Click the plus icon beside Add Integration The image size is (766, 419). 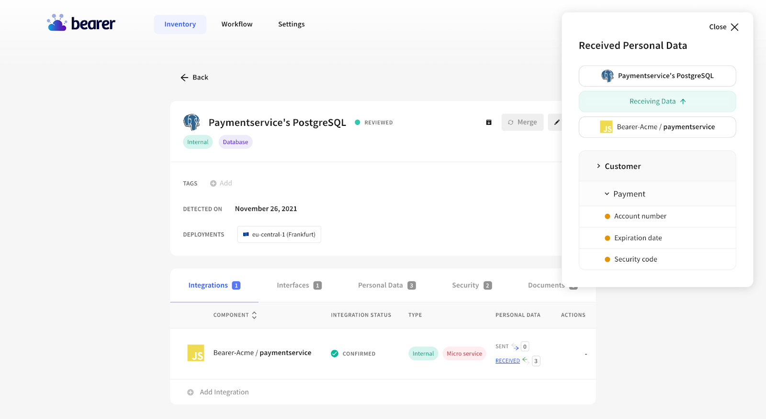[x=191, y=392]
